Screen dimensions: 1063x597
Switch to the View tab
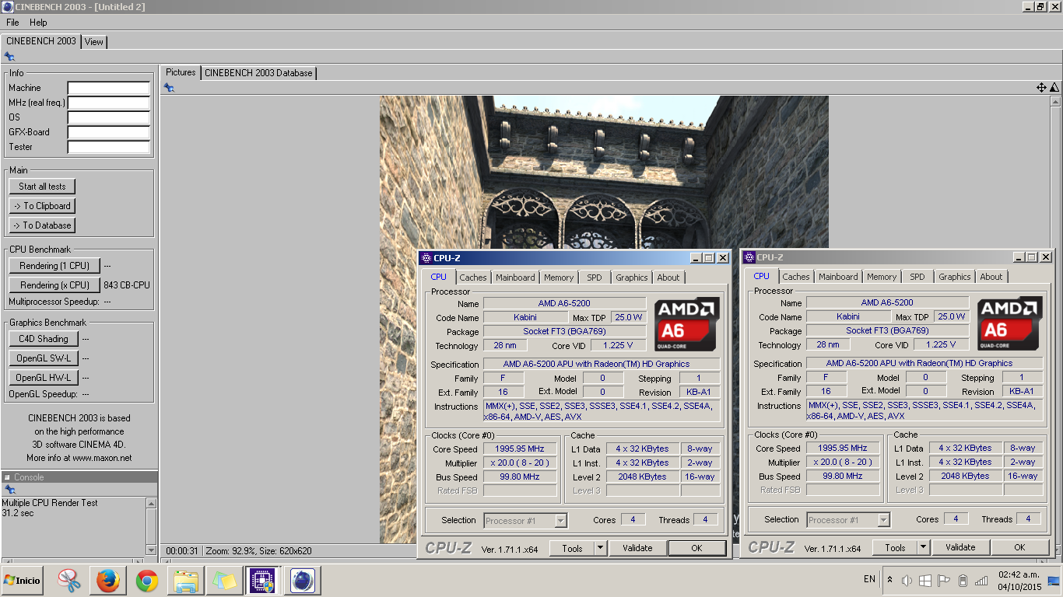click(x=94, y=42)
